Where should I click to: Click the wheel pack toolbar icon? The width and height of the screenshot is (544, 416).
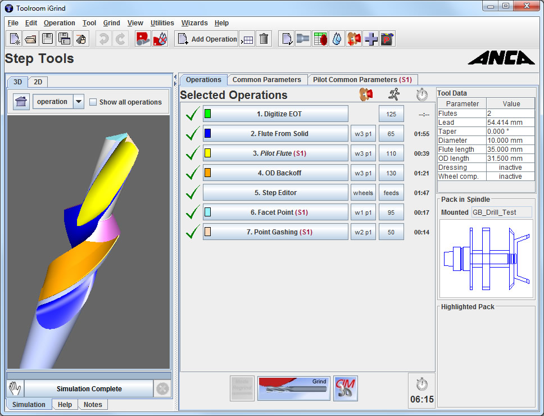pos(353,39)
